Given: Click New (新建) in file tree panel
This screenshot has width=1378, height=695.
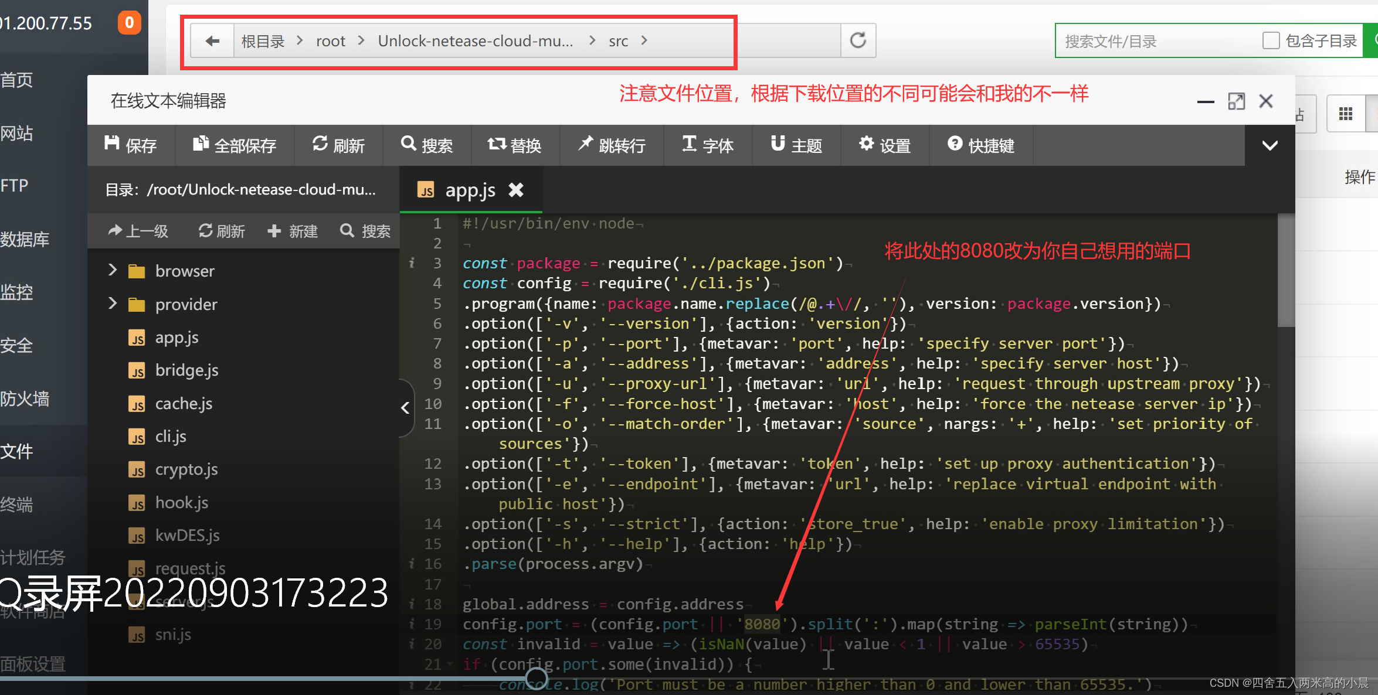Looking at the screenshot, I should click(x=293, y=231).
